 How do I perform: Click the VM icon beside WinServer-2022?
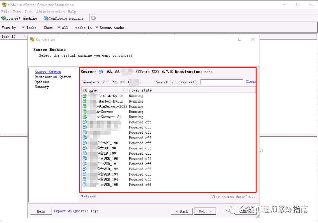click(x=85, y=107)
